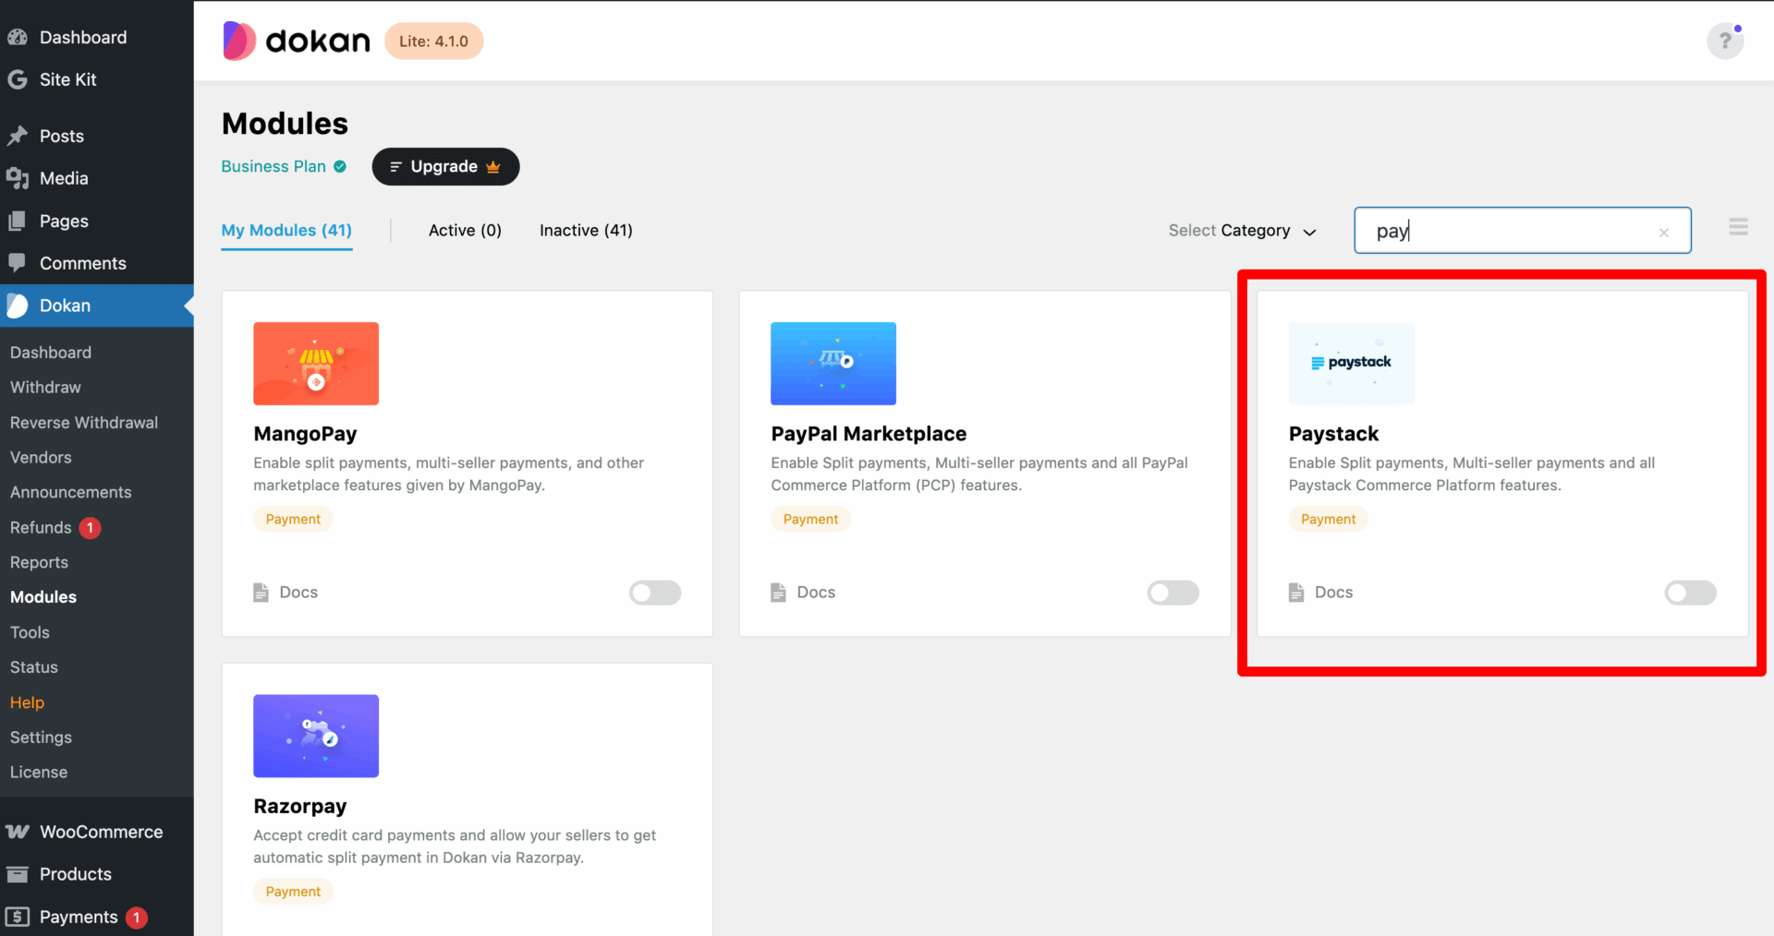
Task: Click the Paystack Docs document icon
Action: click(x=1296, y=593)
